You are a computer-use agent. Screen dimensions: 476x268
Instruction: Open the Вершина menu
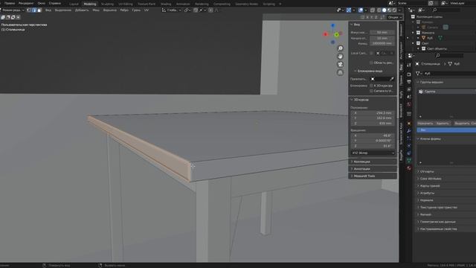point(109,10)
